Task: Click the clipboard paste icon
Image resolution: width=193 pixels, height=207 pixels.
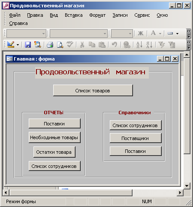Action: click(x=102, y=45)
